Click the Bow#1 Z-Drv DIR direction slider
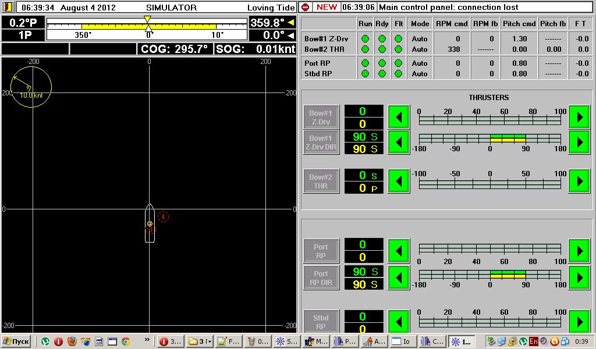The height and width of the screenshot is (349, 596). click(x=489, y=138)
